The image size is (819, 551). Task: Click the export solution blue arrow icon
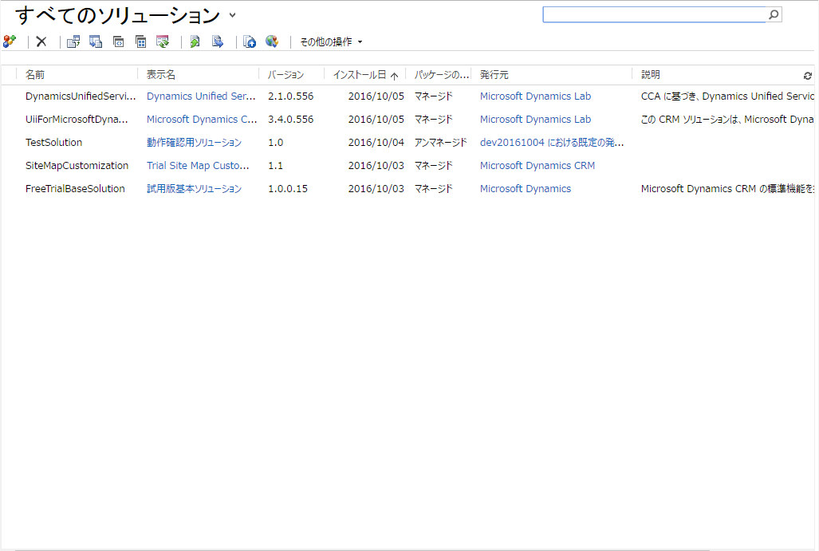point(218,41)
